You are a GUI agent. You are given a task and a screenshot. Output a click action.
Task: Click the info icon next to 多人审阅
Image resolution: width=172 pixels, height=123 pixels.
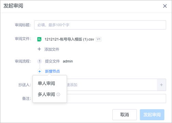(58, 94)
